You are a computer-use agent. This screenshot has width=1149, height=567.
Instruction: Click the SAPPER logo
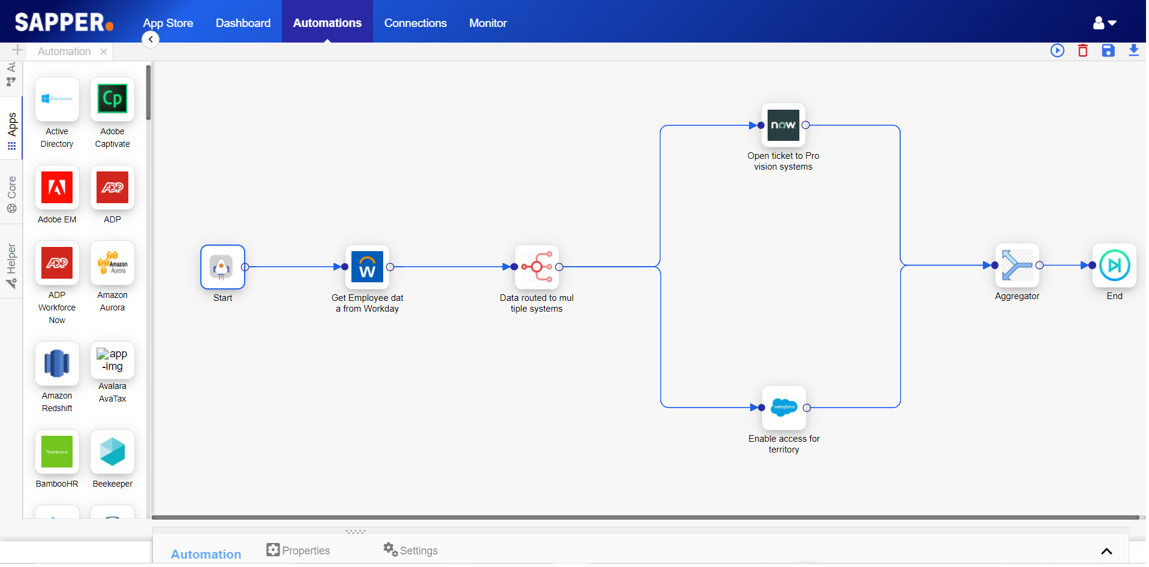click(x=64, y=22)
